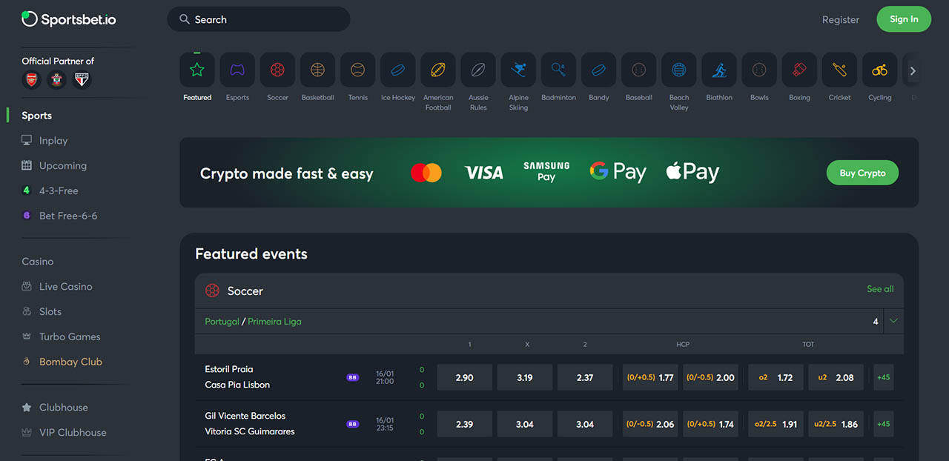Viewport: 949px width, 461px height.
Task: Bet on Gil Vicente win at 2.39
Action: point(465,424)
